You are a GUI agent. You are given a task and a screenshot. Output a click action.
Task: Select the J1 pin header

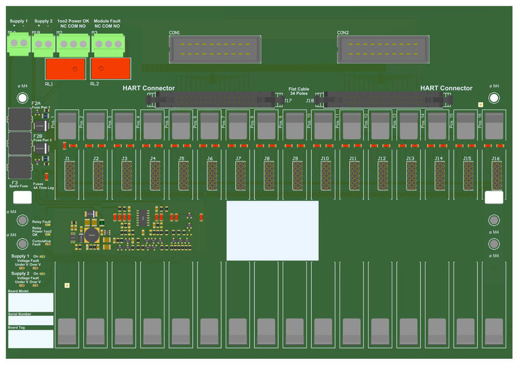tap(69, 176)
